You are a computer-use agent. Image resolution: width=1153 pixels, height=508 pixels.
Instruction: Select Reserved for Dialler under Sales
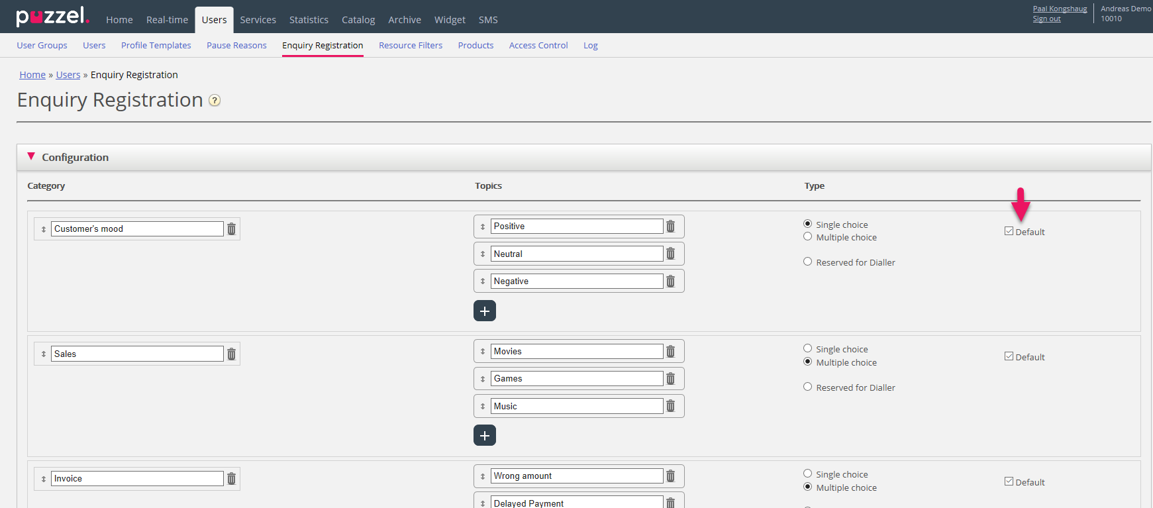(807, 387)
